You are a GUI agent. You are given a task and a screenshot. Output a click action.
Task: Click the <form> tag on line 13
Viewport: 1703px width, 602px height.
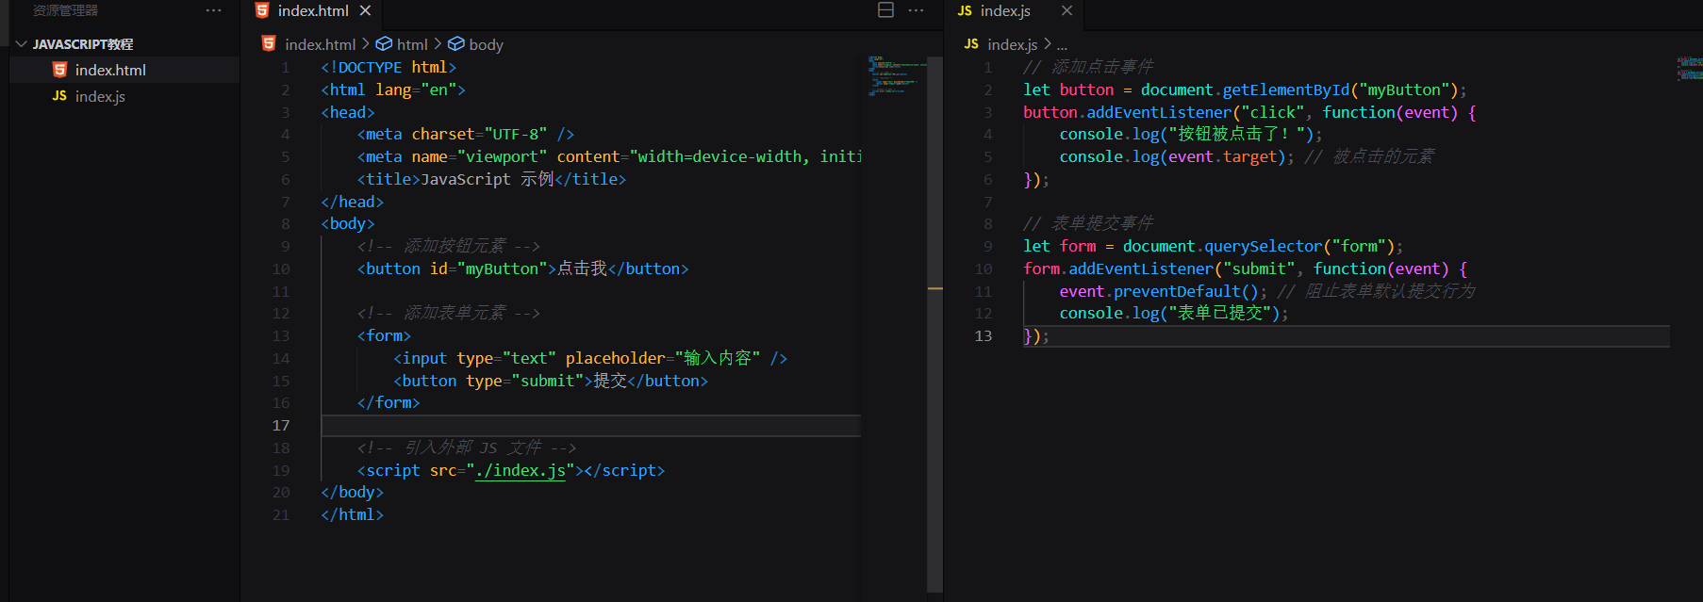[384, 335]
